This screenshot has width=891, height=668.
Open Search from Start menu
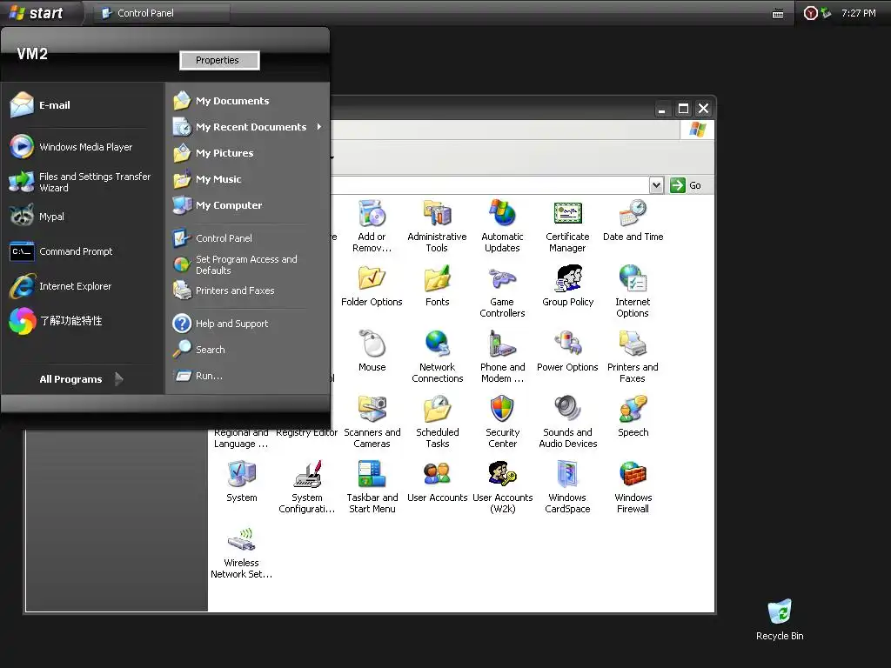(246, 350)
